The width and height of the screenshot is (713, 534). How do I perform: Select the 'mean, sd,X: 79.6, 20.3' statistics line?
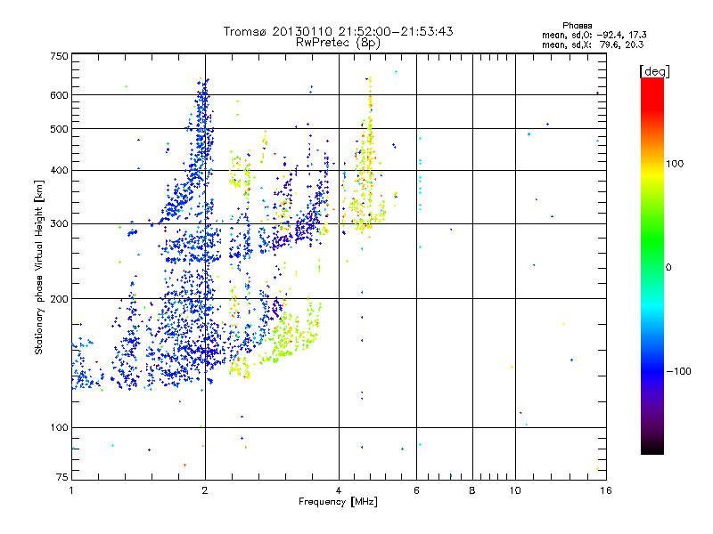593,44
